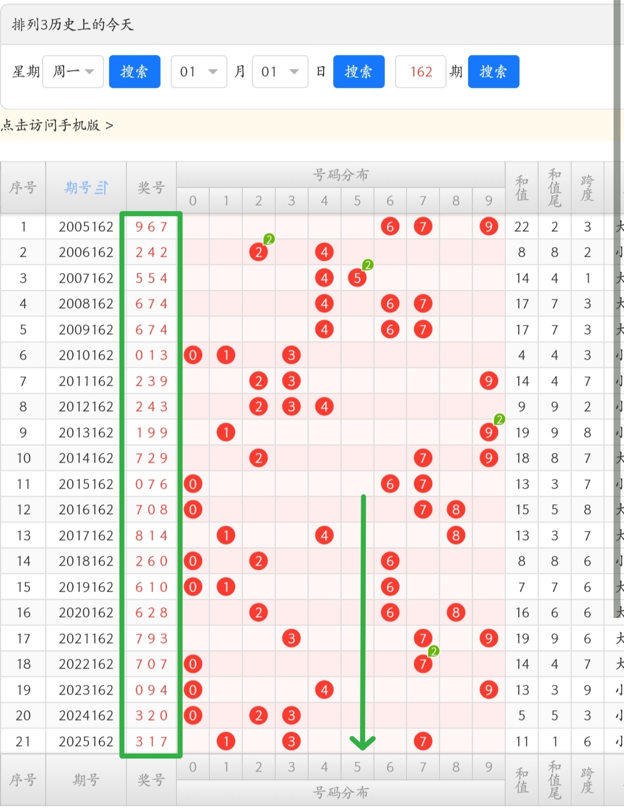Select issue number 2019162
The height and width of the screenshot is (812, 624).
pos(86,587)
